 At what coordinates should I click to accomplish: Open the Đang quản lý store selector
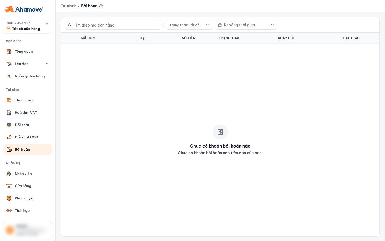click(28, 26)
